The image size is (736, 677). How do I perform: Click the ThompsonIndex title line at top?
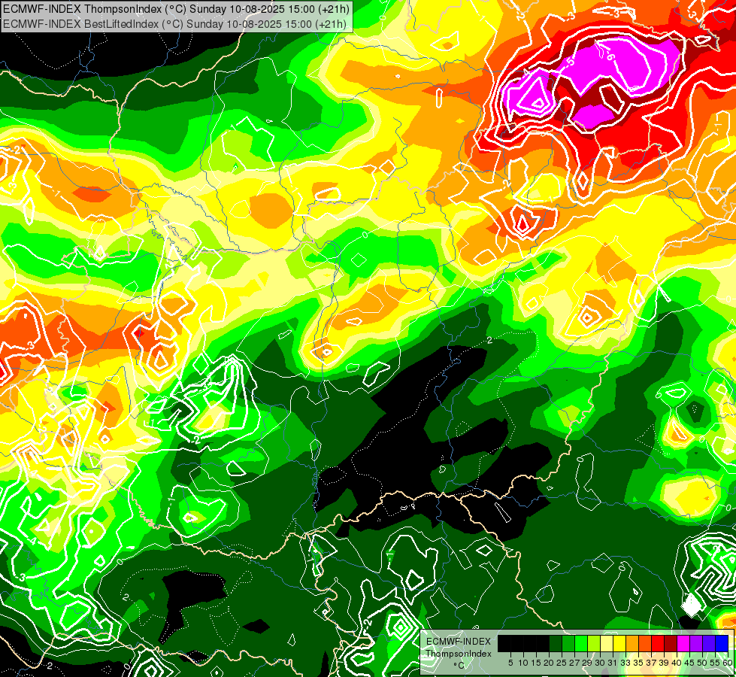point(176,8)
